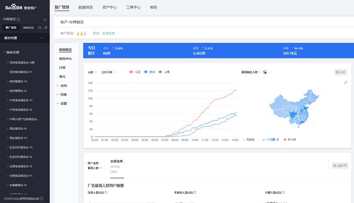Expand 酒业博览会-PC campaign

tap(8, 138)
